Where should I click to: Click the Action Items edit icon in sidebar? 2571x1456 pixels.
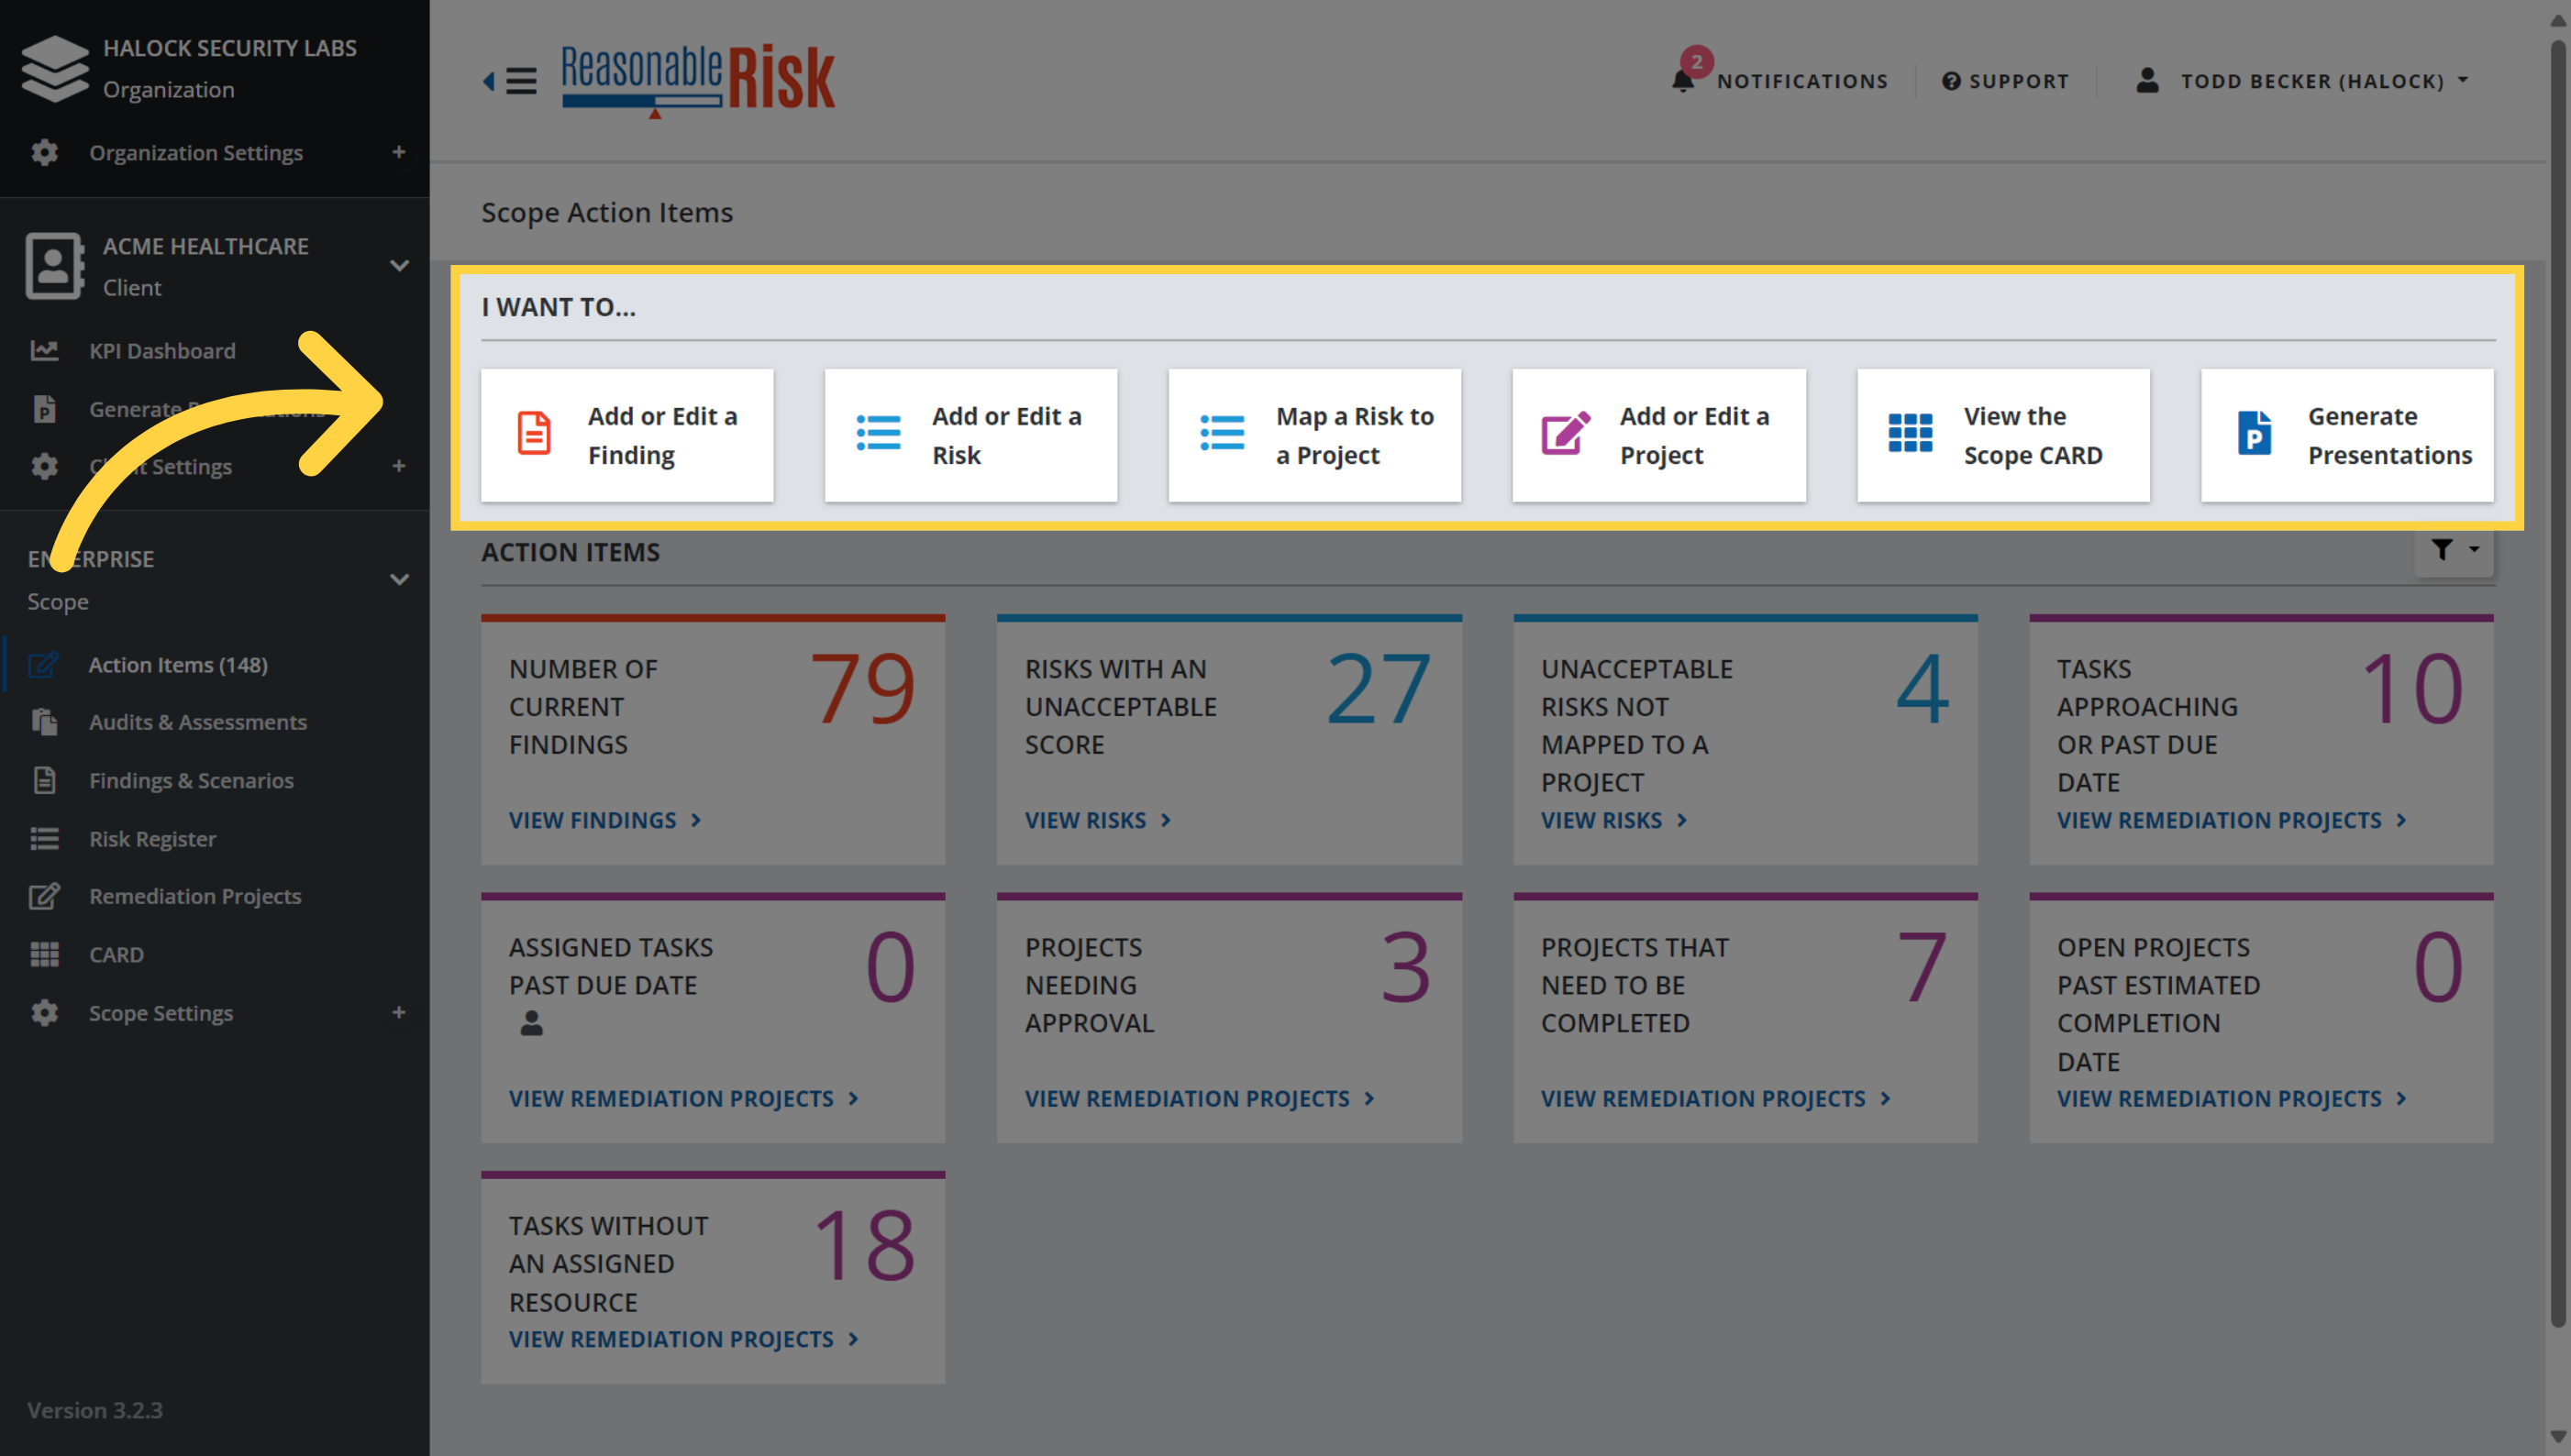pos(44,664)
